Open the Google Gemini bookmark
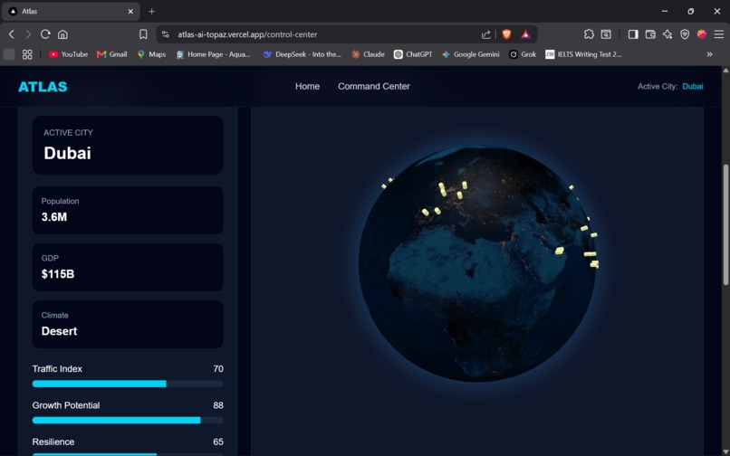The height and width of the screenshot is (456, 730). tap(470, 54)
